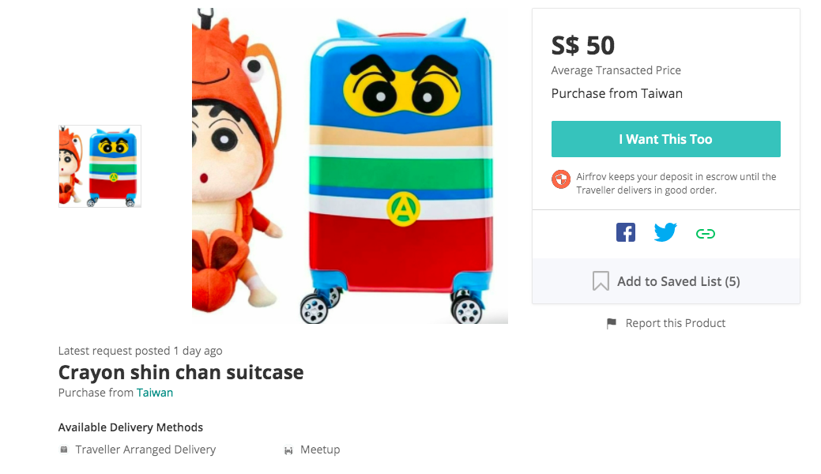Click the Traveller Arranged Delivery label
821x474 pixels.
pos(145,450)
